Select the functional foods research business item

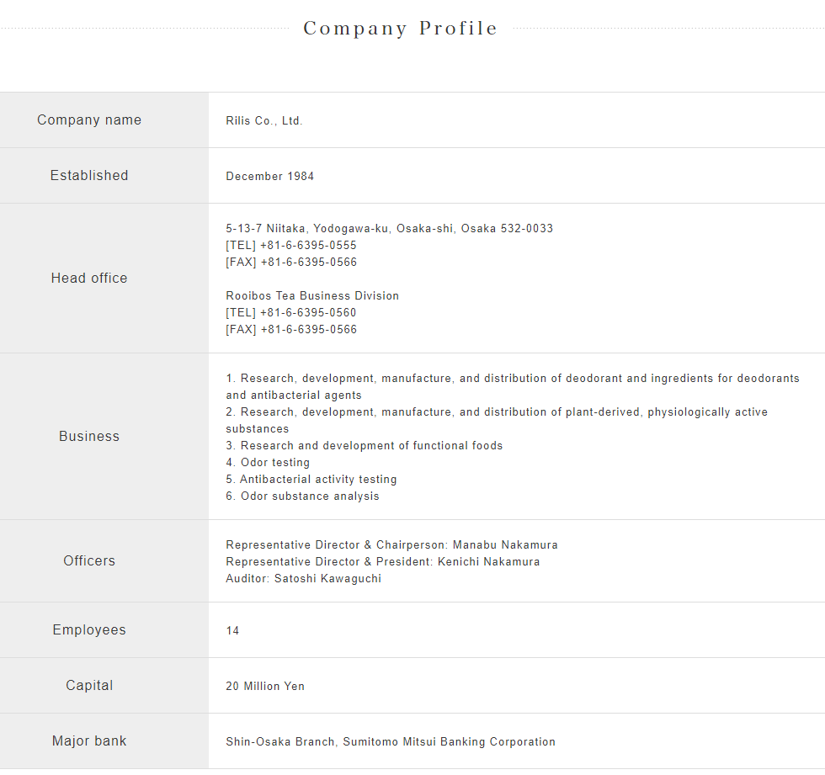[x=364, y=446]
